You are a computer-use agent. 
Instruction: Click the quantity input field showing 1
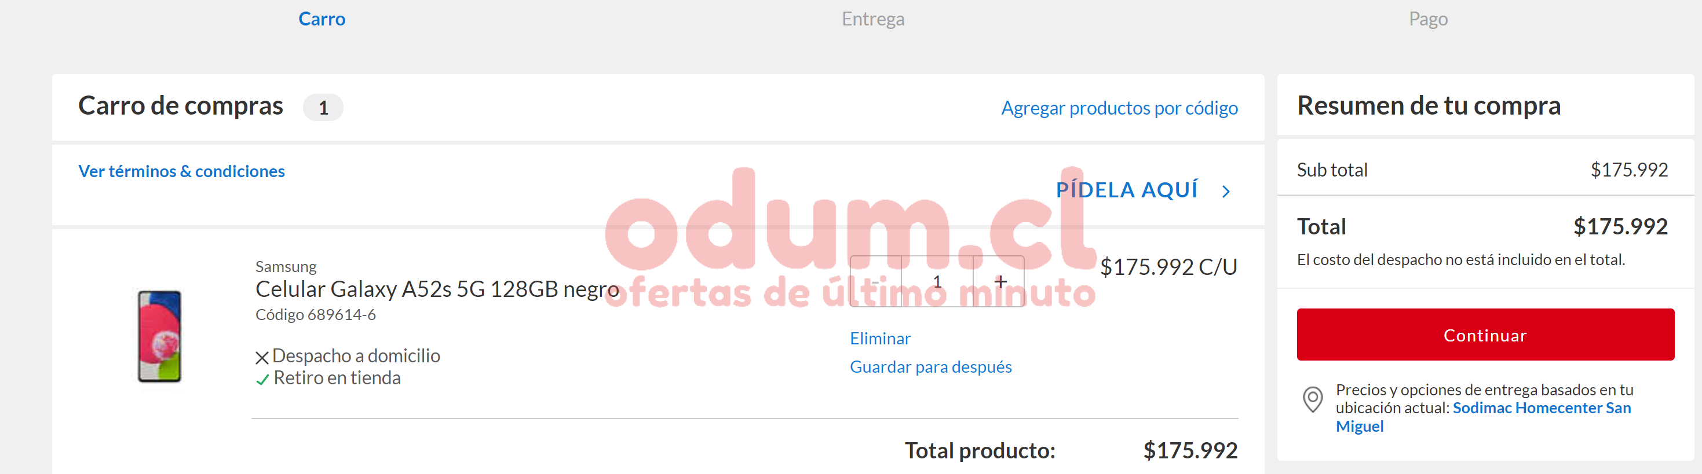coord(937,282)
